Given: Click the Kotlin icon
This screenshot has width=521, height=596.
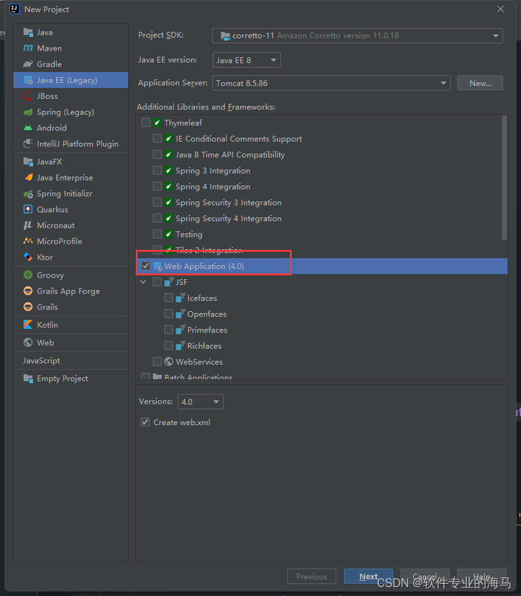Looking at the screenshot, I should [x=28, y=324].
